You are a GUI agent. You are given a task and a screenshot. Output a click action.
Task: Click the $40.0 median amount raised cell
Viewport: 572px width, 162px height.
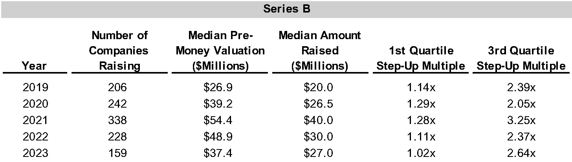coord(318,120)
